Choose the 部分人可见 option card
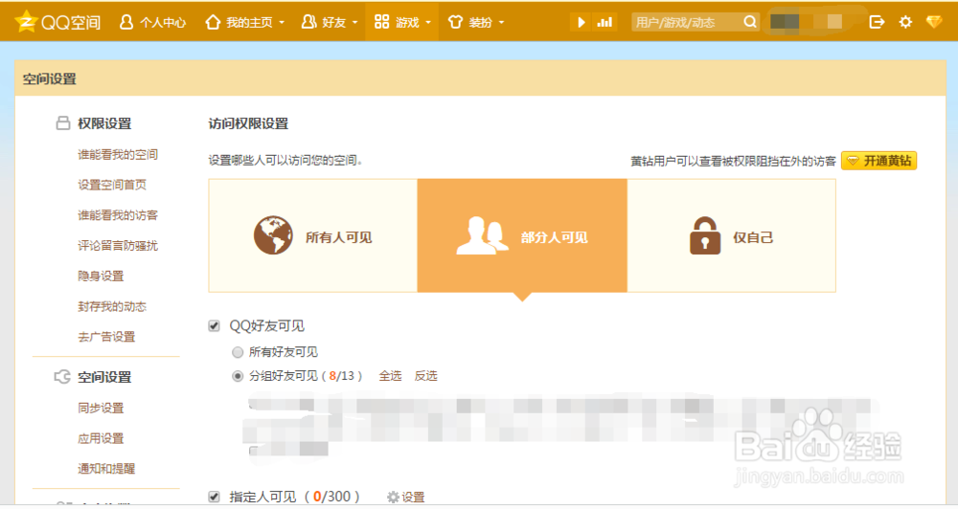 522,235
